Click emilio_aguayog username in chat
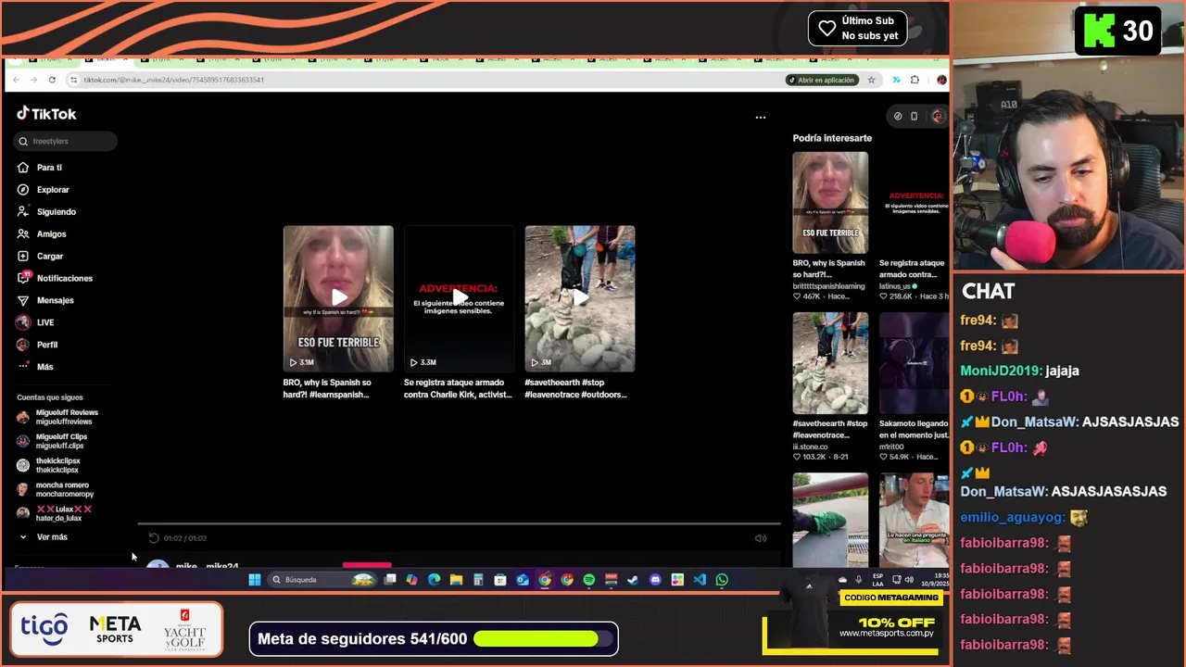Image resolution: width=1186 pixels, height=667 pixels. click(1013, 518)
